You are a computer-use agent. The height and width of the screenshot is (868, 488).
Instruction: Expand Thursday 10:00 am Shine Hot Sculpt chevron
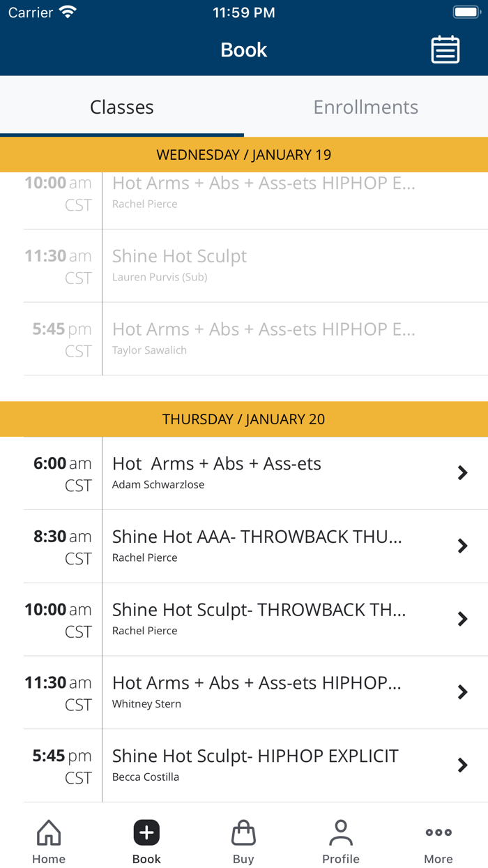click(x=462, y=619)
